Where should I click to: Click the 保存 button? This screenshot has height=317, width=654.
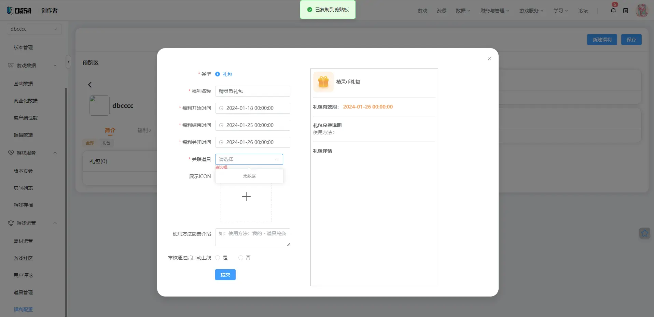pos(631,40)
